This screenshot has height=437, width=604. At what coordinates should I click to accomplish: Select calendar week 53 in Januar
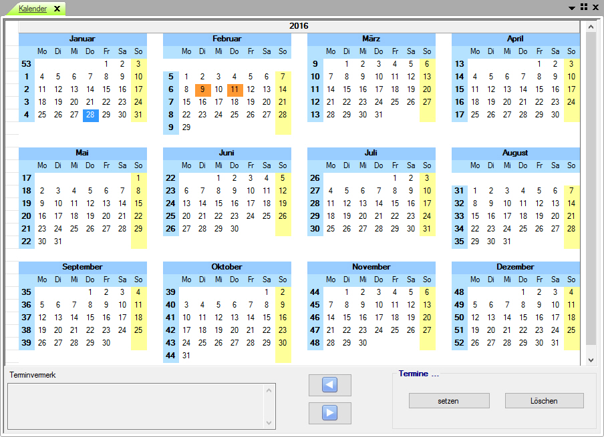[x=27, y=64]
